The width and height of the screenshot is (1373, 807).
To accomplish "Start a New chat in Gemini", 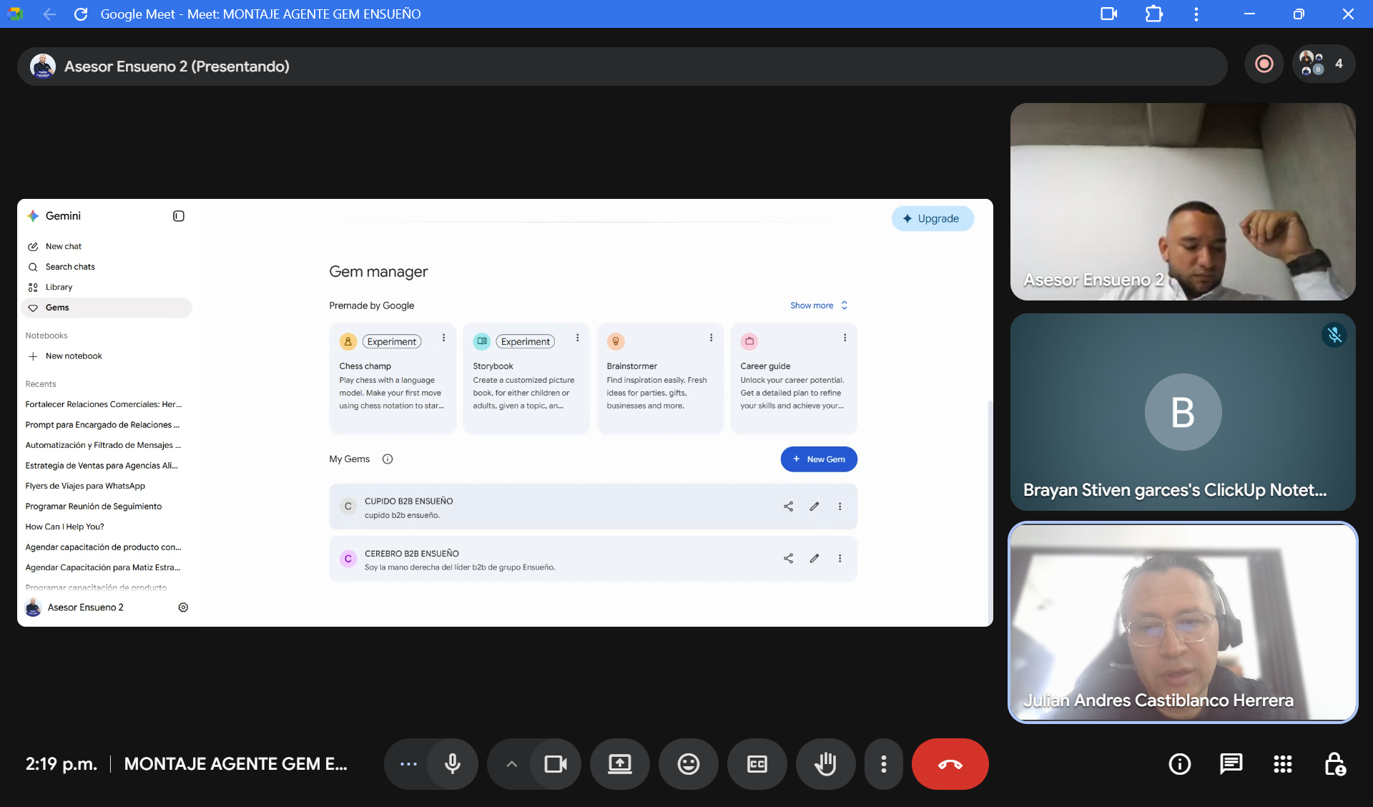I will click(106, 247).
